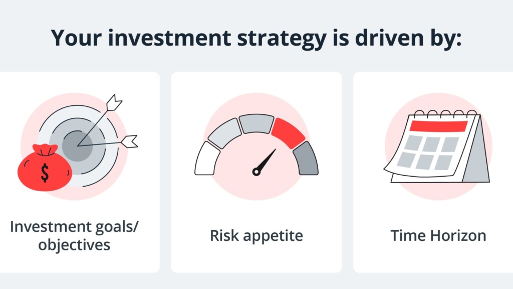Click the target bullseye center
Viewport: 513px width, 289px height.
point(78,146)
